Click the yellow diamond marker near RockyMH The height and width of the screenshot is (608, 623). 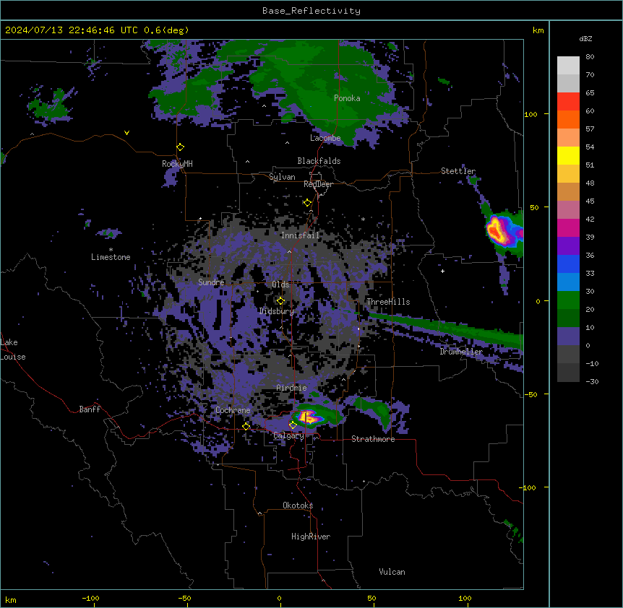(x=181, y=147)
